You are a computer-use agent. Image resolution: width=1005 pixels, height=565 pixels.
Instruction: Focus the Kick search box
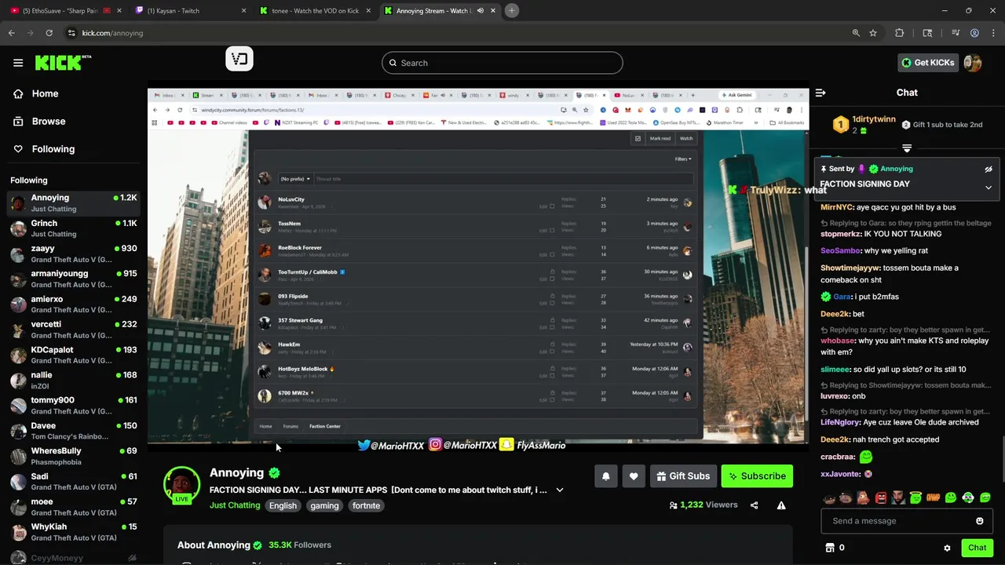coord(502,63)
